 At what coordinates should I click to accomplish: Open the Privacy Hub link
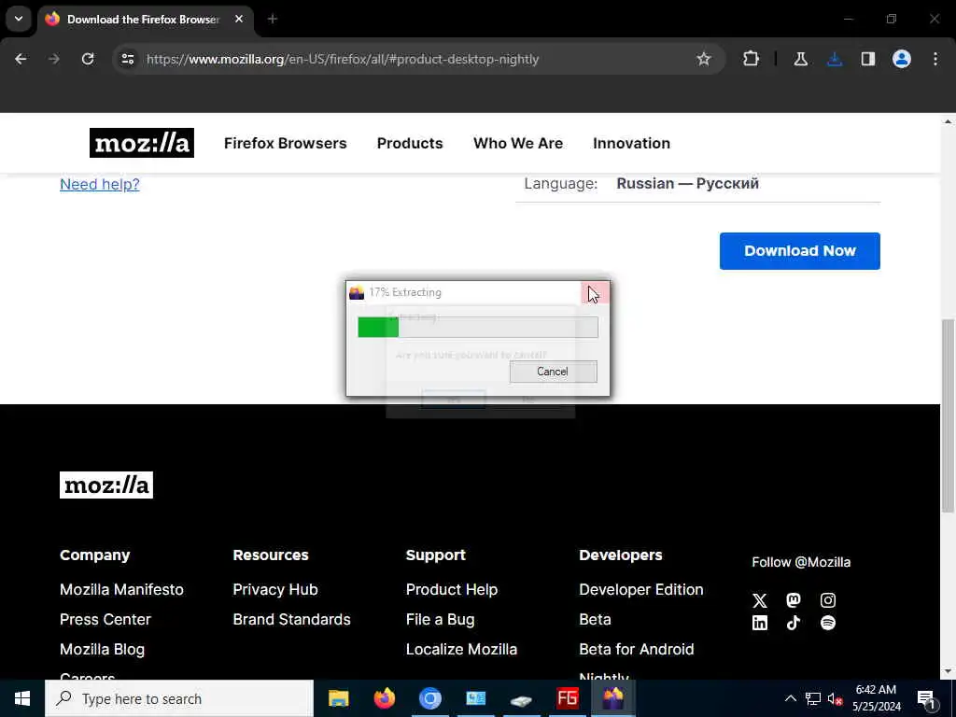point(275,590)
